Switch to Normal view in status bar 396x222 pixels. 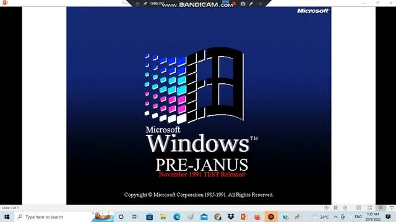click(x=359, y=208)
